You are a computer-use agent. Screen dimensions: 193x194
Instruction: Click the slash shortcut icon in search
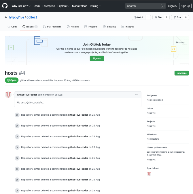(163, 6)
